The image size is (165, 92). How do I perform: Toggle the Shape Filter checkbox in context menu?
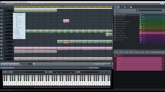coord(15,34)
